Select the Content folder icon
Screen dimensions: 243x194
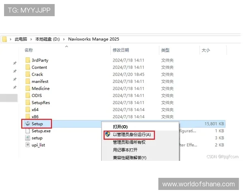(x=28, y=67)
